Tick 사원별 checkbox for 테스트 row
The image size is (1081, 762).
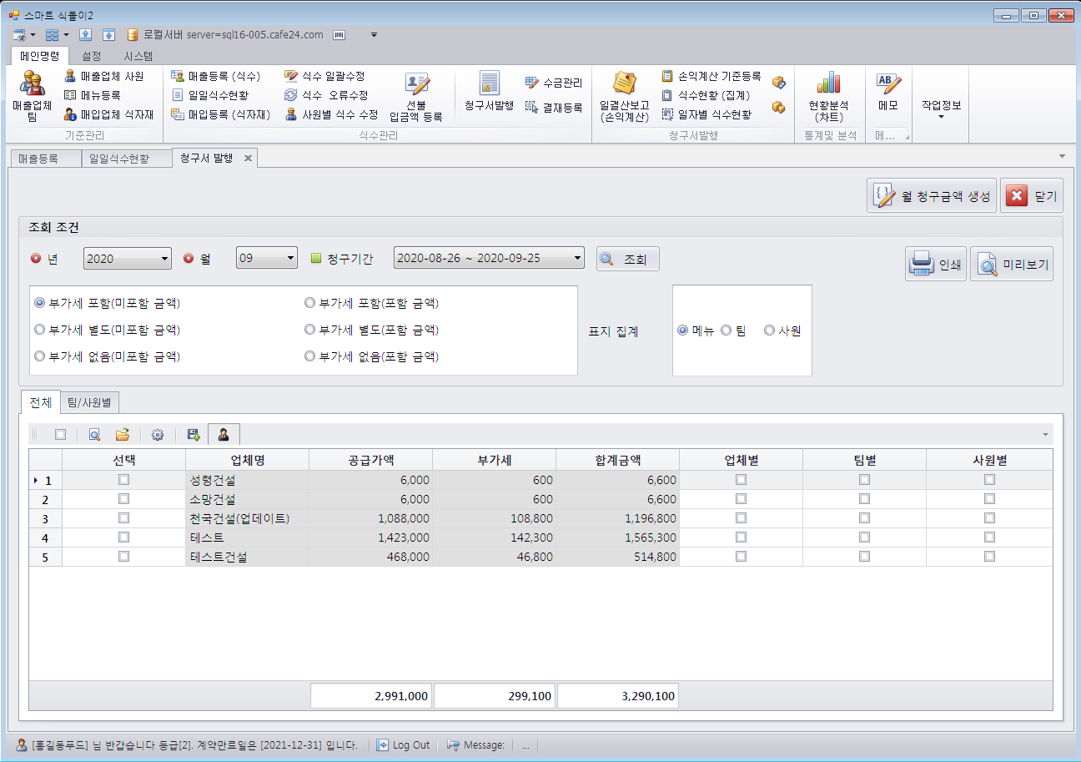pos(989,537)
